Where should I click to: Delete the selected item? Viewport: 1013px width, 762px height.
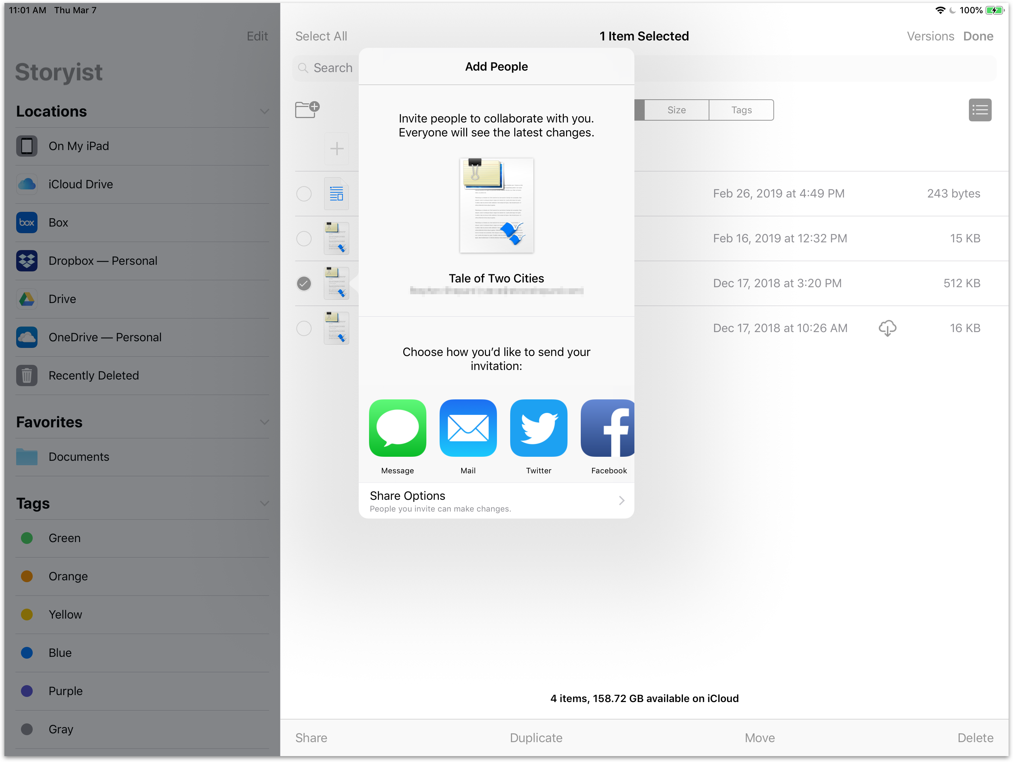[976, 738]
